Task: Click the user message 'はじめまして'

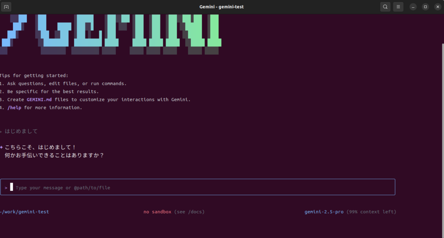Action: pyautogui.click(x=21, y=131)
